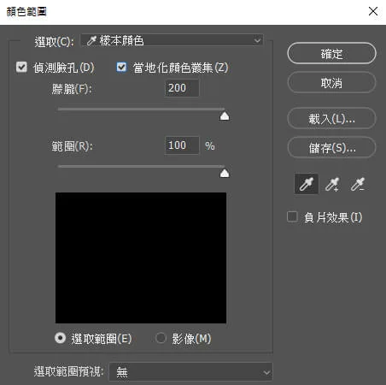Screen dimensions: 386x385
Task: Click the 顏色範圍 title text
Action: click(x=26, y=12)
